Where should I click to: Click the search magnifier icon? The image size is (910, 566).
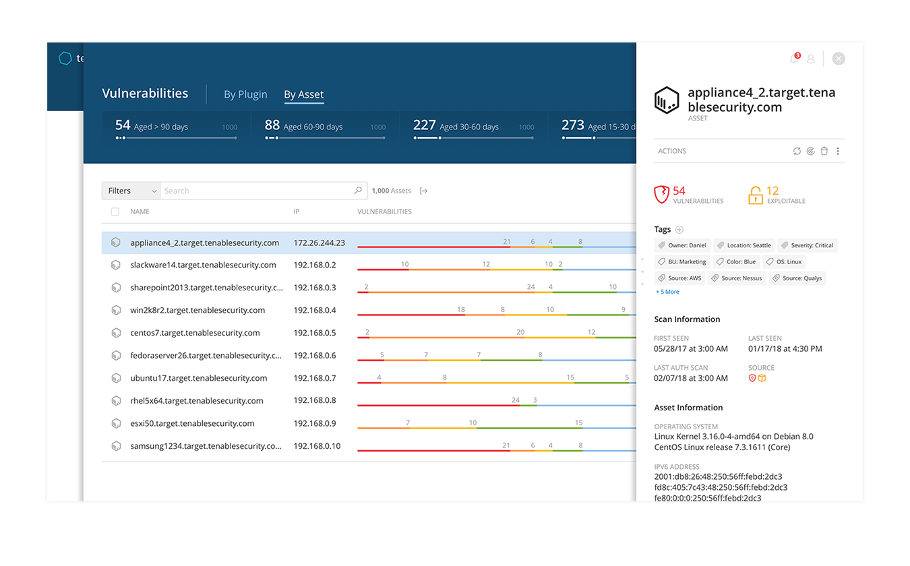(358, 191)
